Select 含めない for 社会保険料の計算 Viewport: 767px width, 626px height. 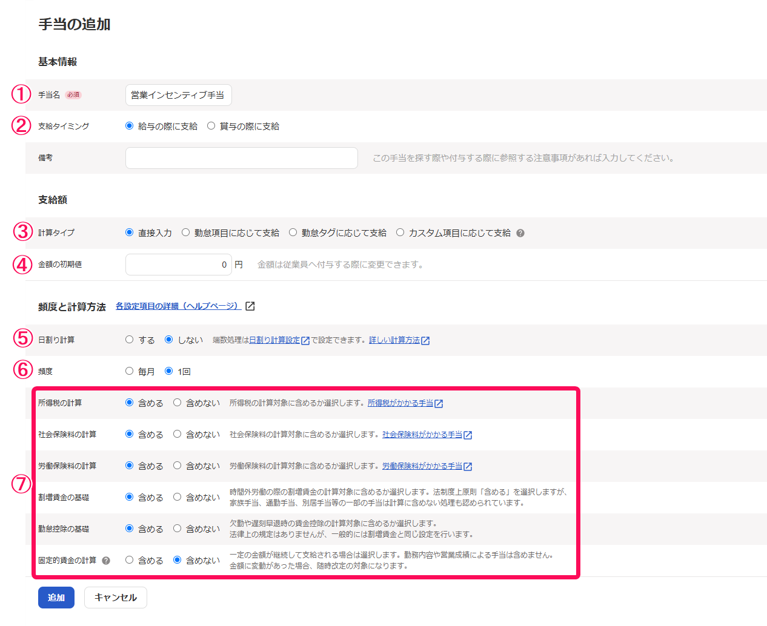point(177,434)
